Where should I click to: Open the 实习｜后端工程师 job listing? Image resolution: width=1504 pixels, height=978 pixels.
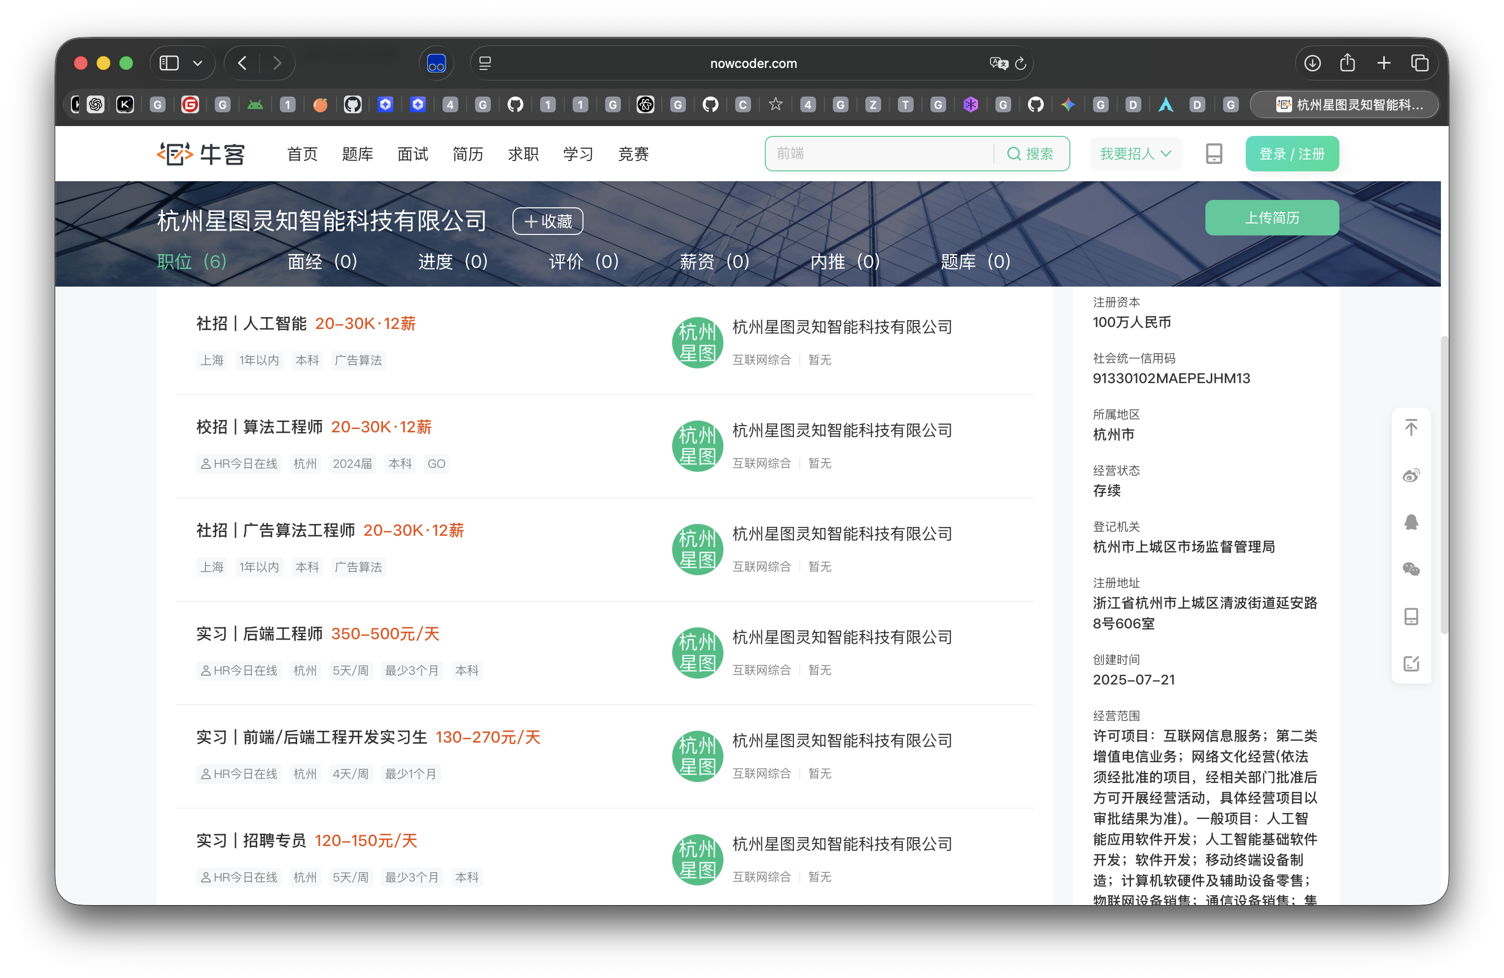point(260,634)
